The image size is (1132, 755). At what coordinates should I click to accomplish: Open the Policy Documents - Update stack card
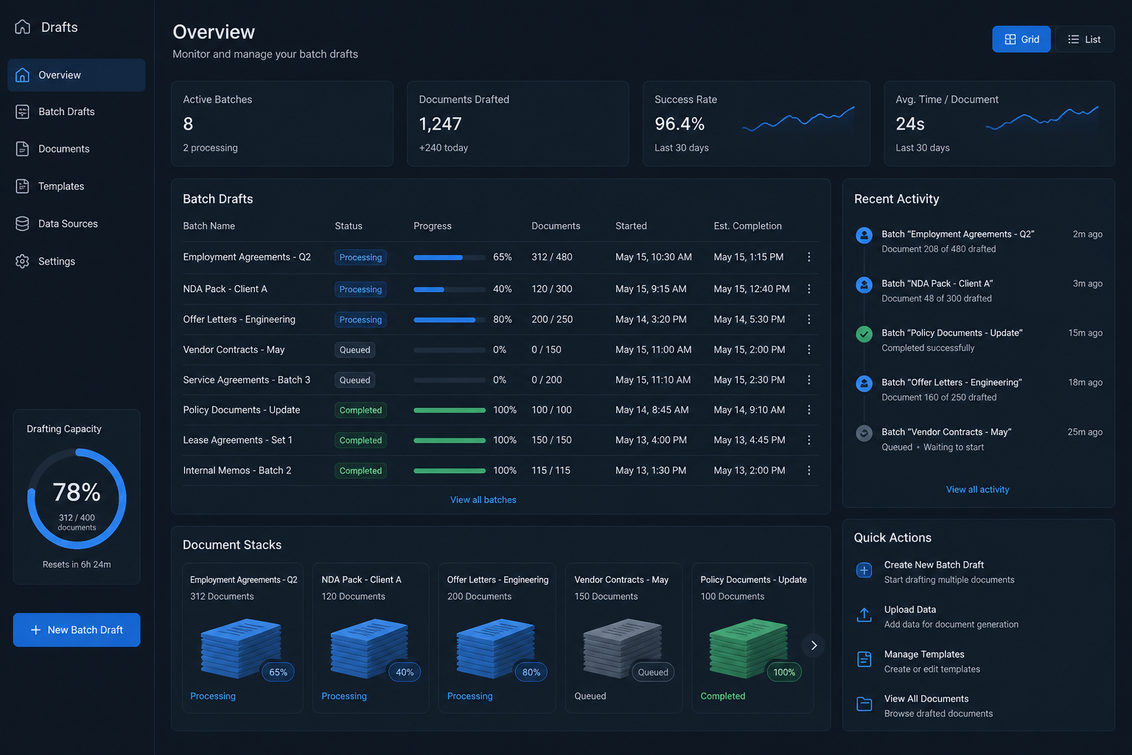point(752,639)
